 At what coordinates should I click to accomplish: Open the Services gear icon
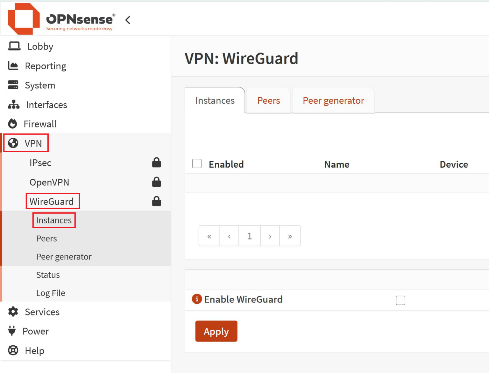click(12, 312)
